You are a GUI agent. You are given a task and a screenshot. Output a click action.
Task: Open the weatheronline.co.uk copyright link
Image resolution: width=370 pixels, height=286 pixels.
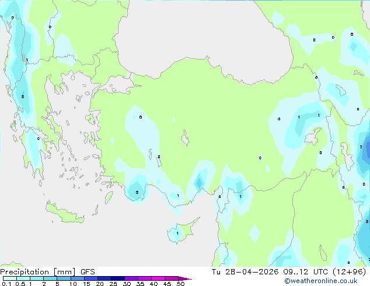pyautogui.click(x=321, y=281)
